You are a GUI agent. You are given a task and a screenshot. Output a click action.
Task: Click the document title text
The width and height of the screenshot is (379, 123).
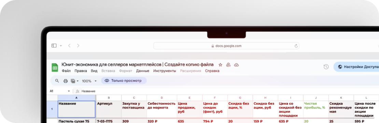[x=138, y=65]
